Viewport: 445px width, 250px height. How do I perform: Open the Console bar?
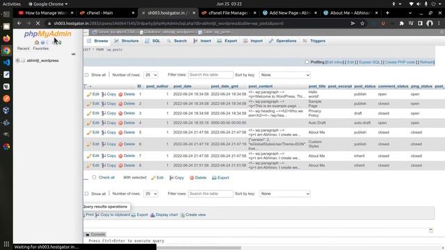(96, 235)
